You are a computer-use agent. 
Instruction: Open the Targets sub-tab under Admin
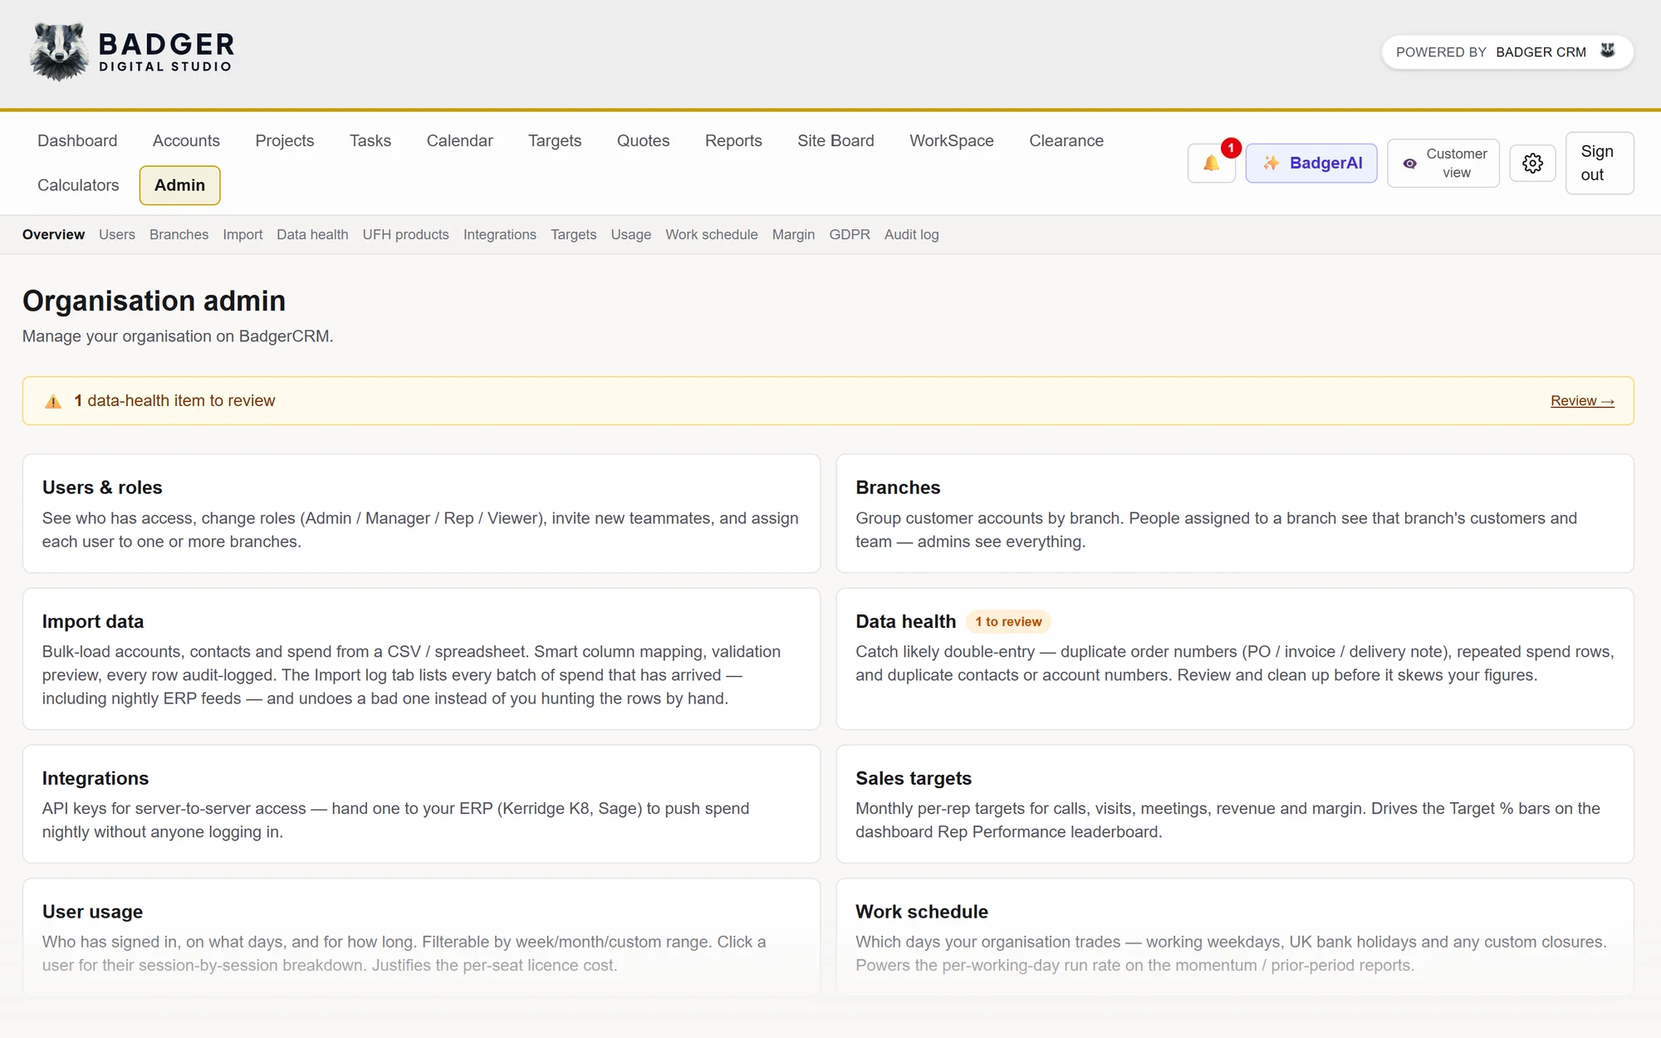point(573,235)
